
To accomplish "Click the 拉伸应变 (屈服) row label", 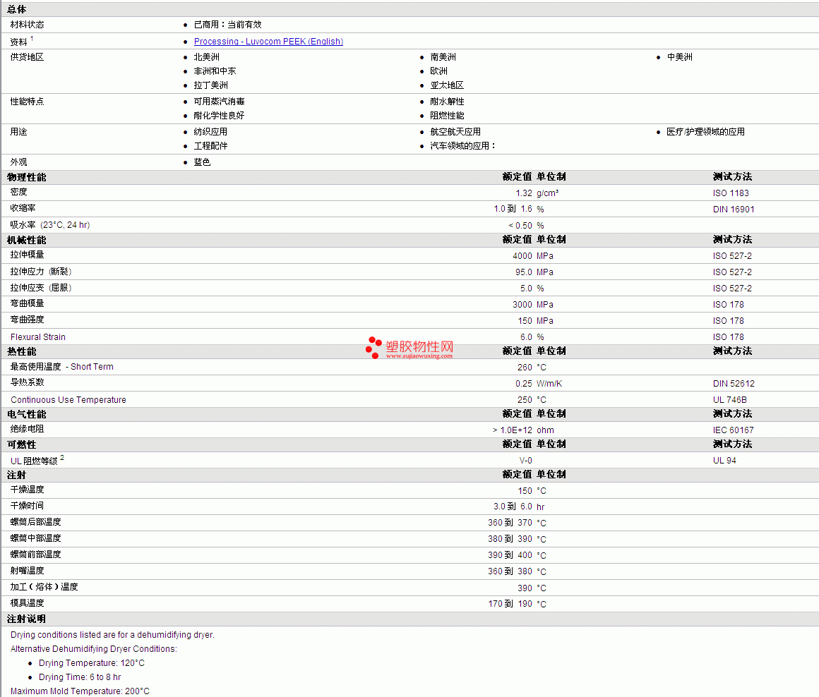I will tap(41, 287).
